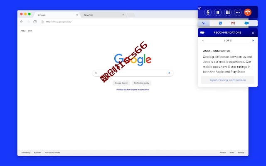This screenshot has height=166, width=266.
Task: Click the Google search input box
Action: 133,73
